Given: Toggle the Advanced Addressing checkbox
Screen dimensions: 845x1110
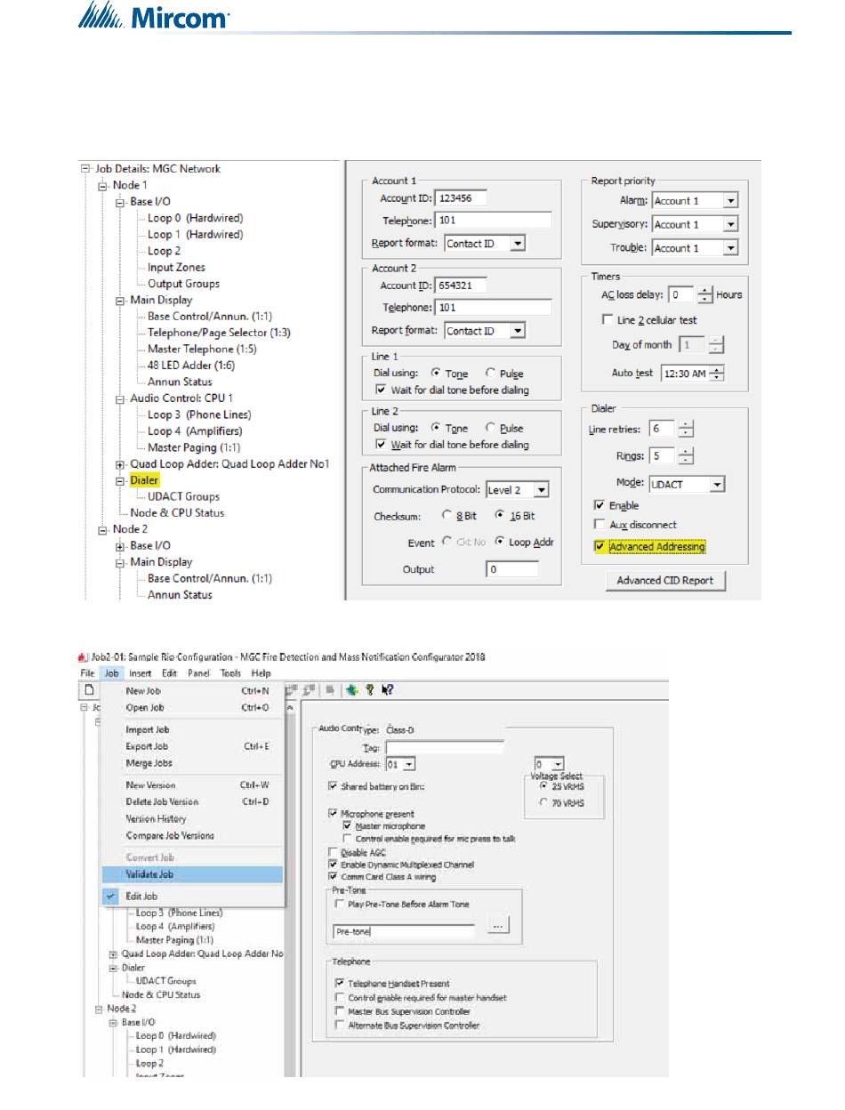Looking at the screenshot, I should tap(600, 547).
